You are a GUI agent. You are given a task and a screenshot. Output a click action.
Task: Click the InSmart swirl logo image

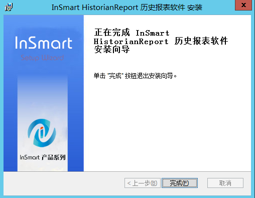[x=42, y=133]
